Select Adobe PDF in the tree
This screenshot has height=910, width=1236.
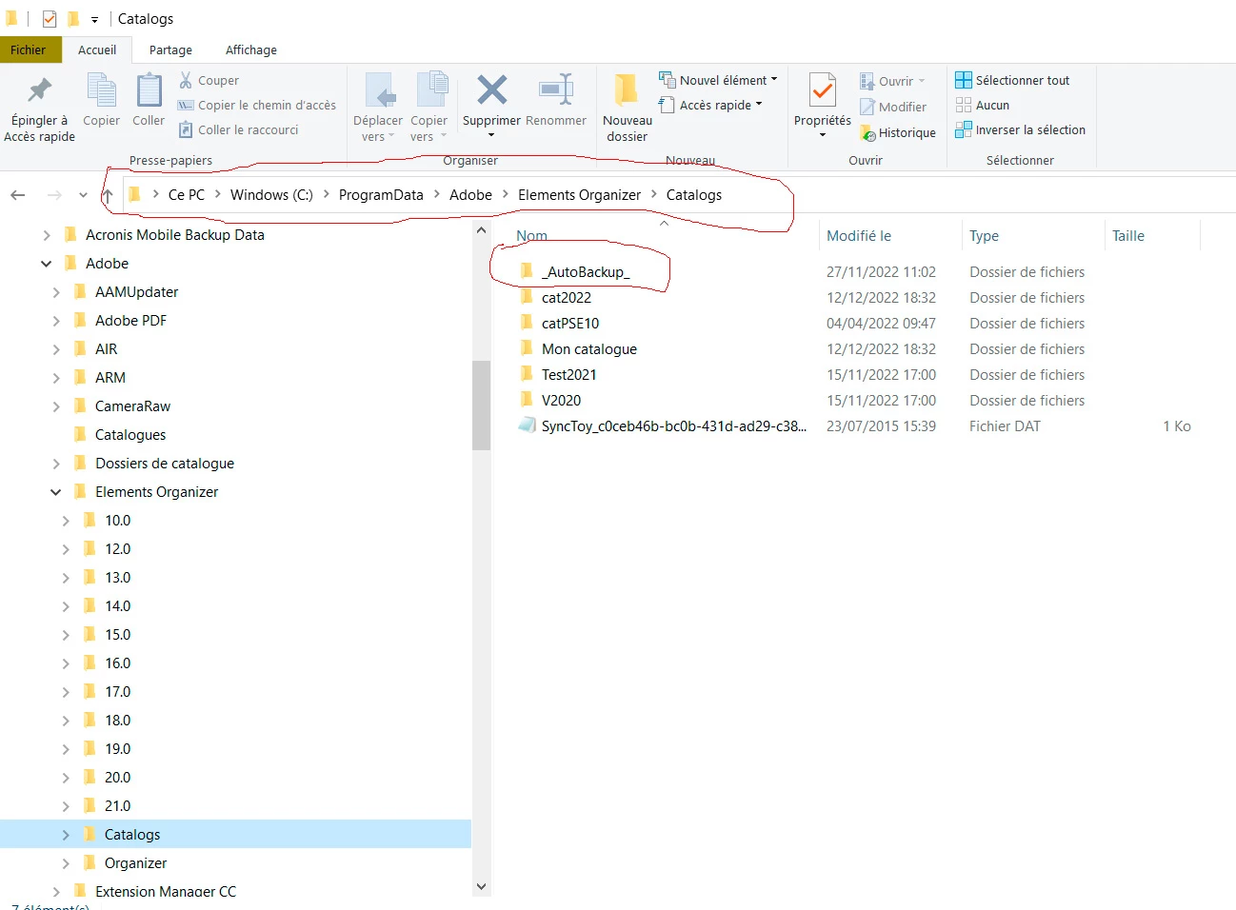coord(130,321)
